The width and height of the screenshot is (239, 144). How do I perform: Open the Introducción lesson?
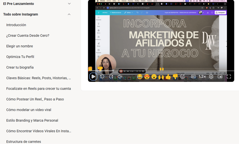coord(16,25)
